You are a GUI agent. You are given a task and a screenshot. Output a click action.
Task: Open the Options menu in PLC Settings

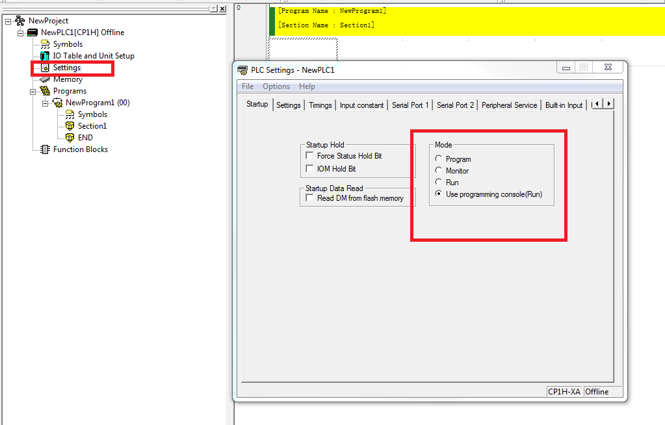pos(276,86)
